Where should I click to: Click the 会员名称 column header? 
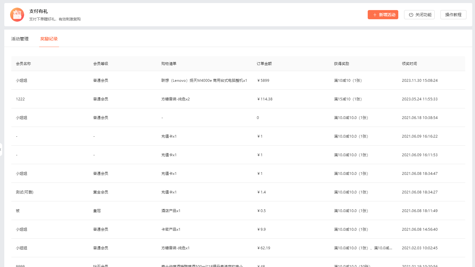pyautogui.click(x=24, y=64)
